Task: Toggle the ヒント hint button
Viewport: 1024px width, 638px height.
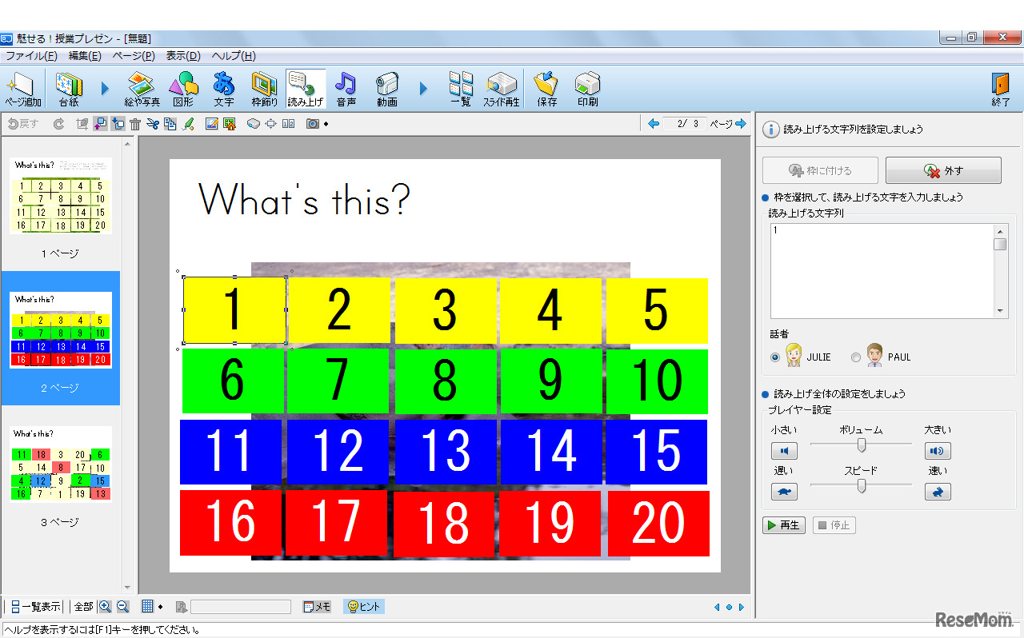Action: tap(364, 607)
